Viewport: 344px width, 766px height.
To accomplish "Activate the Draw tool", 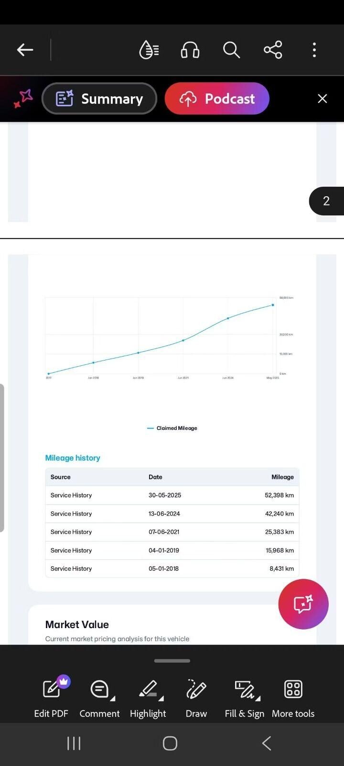I will [x=196, y=698].
